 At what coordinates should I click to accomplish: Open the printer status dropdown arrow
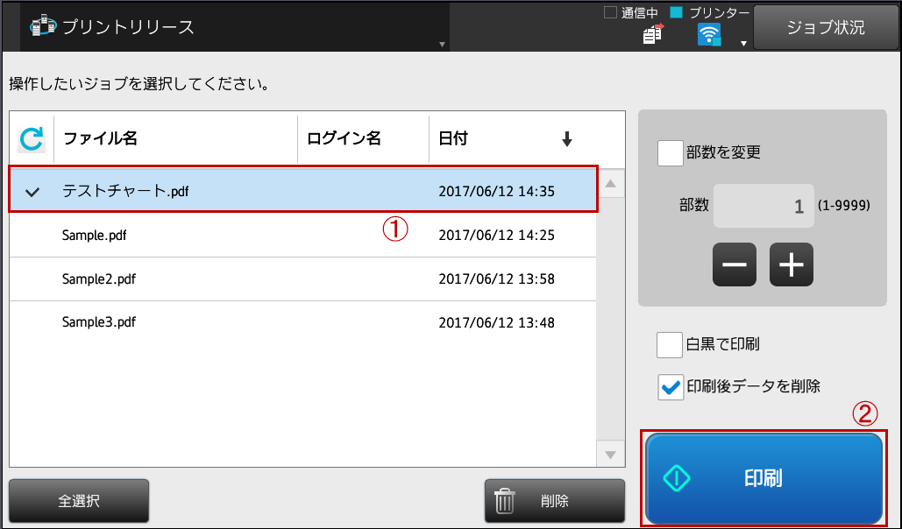[743, 44]
